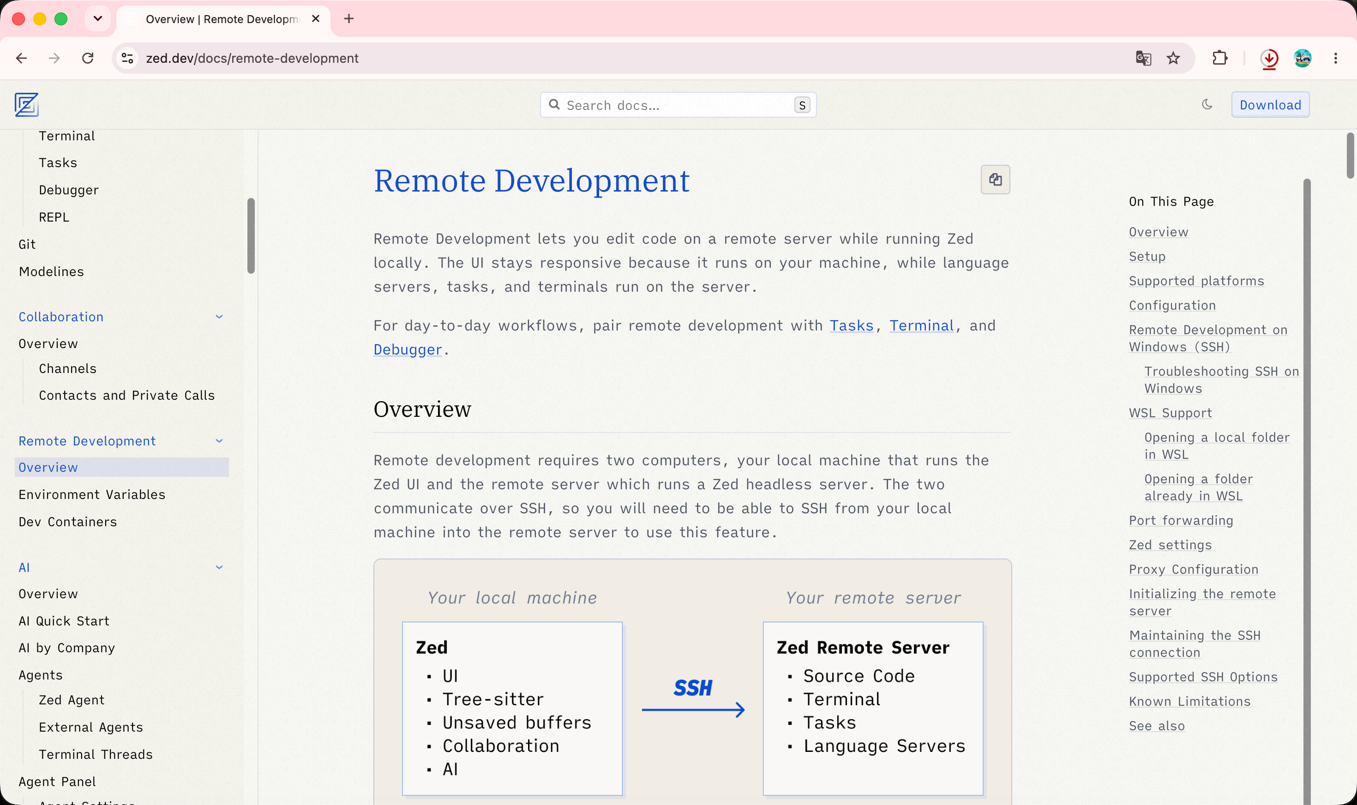Jump to Supported platforms section
Viewport: 1357px width, 805px height.
1196,281
